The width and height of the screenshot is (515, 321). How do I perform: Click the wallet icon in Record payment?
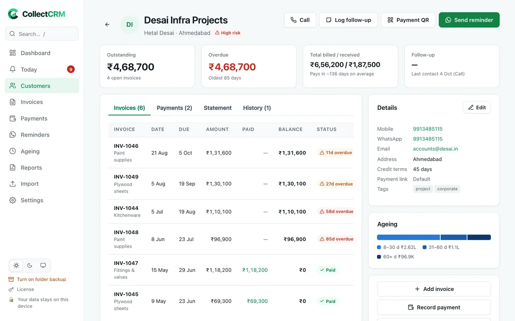click(411, 307)
